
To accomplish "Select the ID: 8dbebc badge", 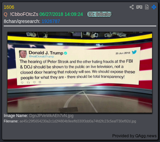I will coord(99,14).
